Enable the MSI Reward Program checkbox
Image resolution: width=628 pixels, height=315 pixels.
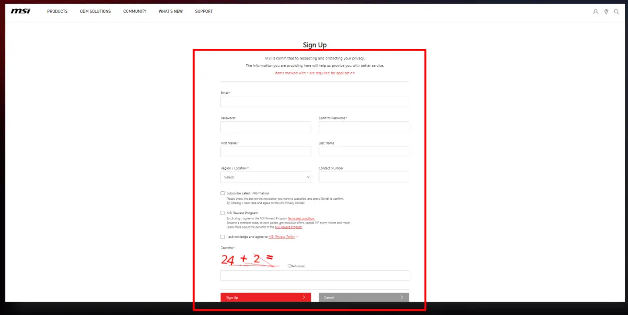click(x=222, y=212)
